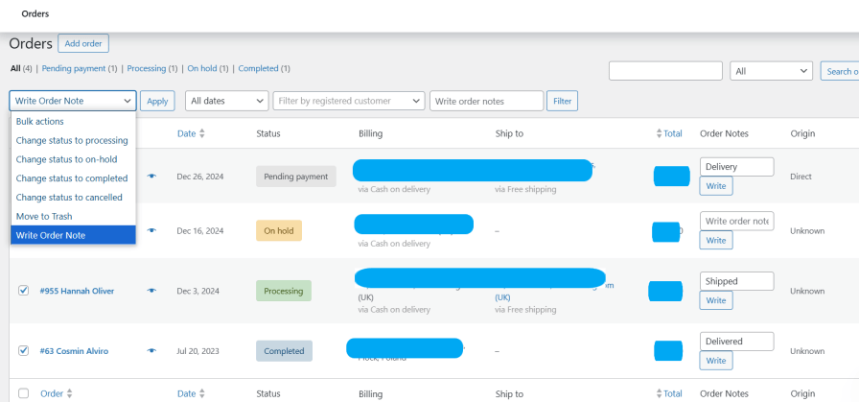Viewport: 859px width, 402px height.
Task: Click the On hold status badge
Action: coord(279,231)
